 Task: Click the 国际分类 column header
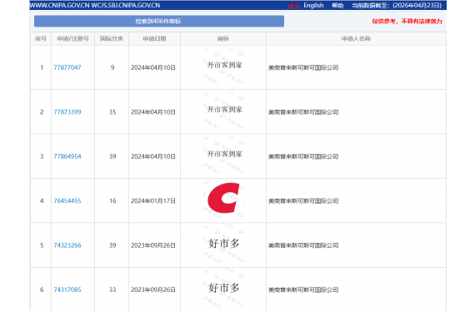coord(112,39)
